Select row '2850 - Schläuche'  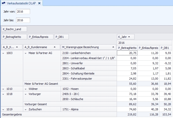[89, 99]
